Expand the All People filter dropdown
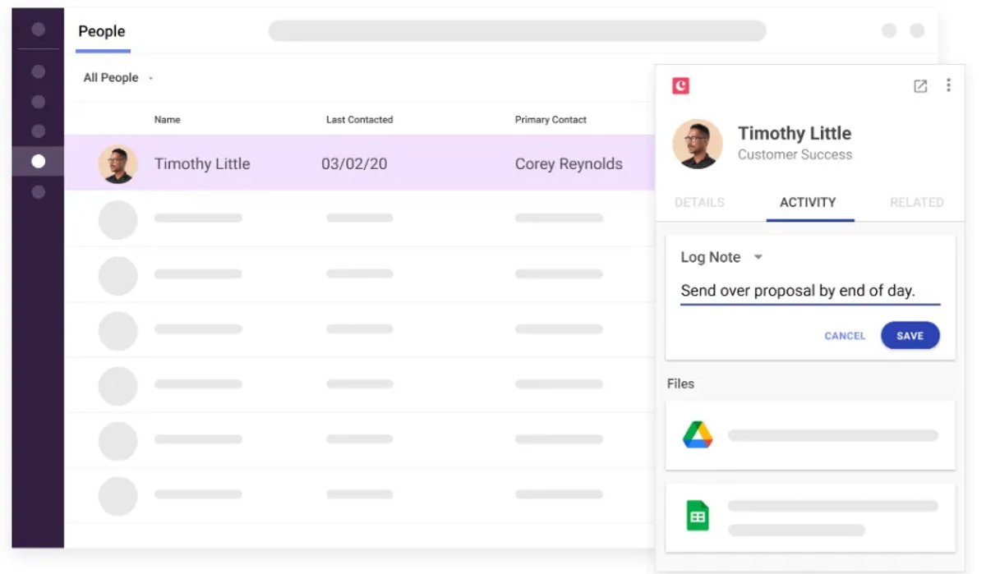Image resolution: width=986 pixels, height=574 pixels. (118, 78)
